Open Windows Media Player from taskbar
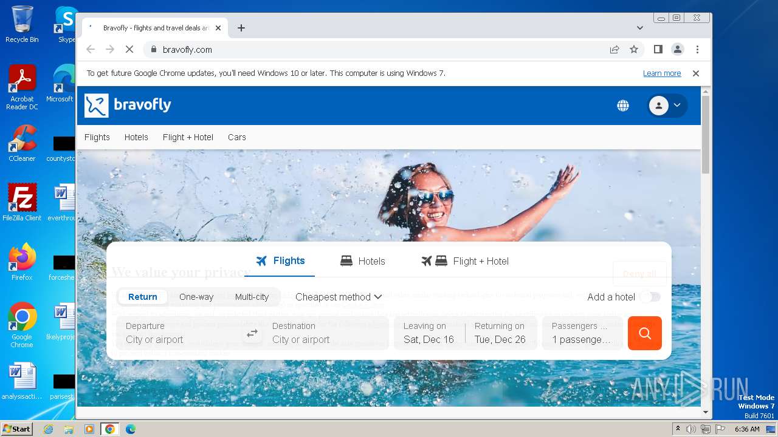The height and width of the screenshot is (437, 778). [89, 429]
